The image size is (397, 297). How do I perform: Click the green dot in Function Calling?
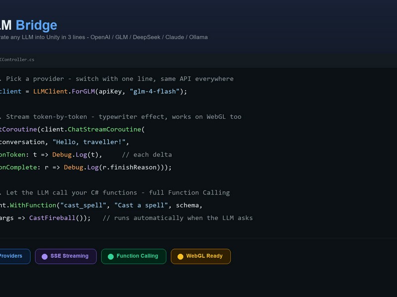click(x=111, y=256)
